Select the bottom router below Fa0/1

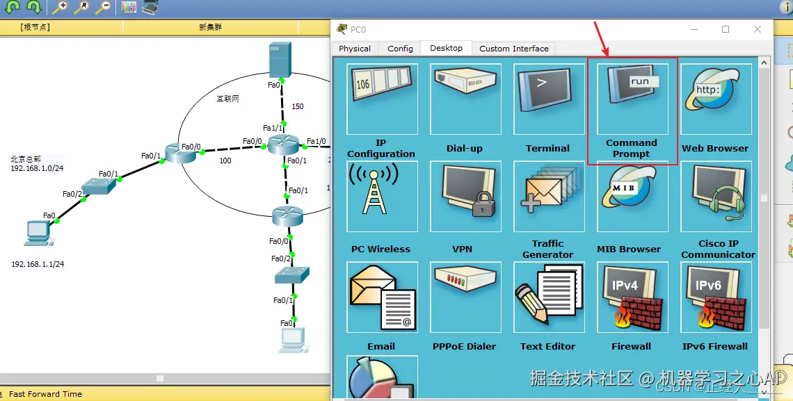287,215
